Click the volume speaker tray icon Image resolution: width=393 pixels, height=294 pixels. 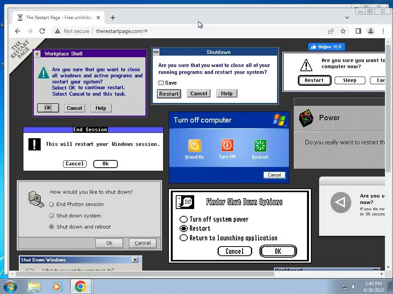(x=354, y=287)
